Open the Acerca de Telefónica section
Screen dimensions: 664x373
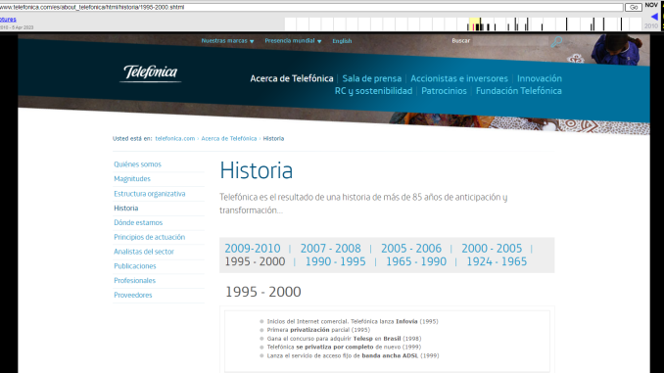point(291,78)
